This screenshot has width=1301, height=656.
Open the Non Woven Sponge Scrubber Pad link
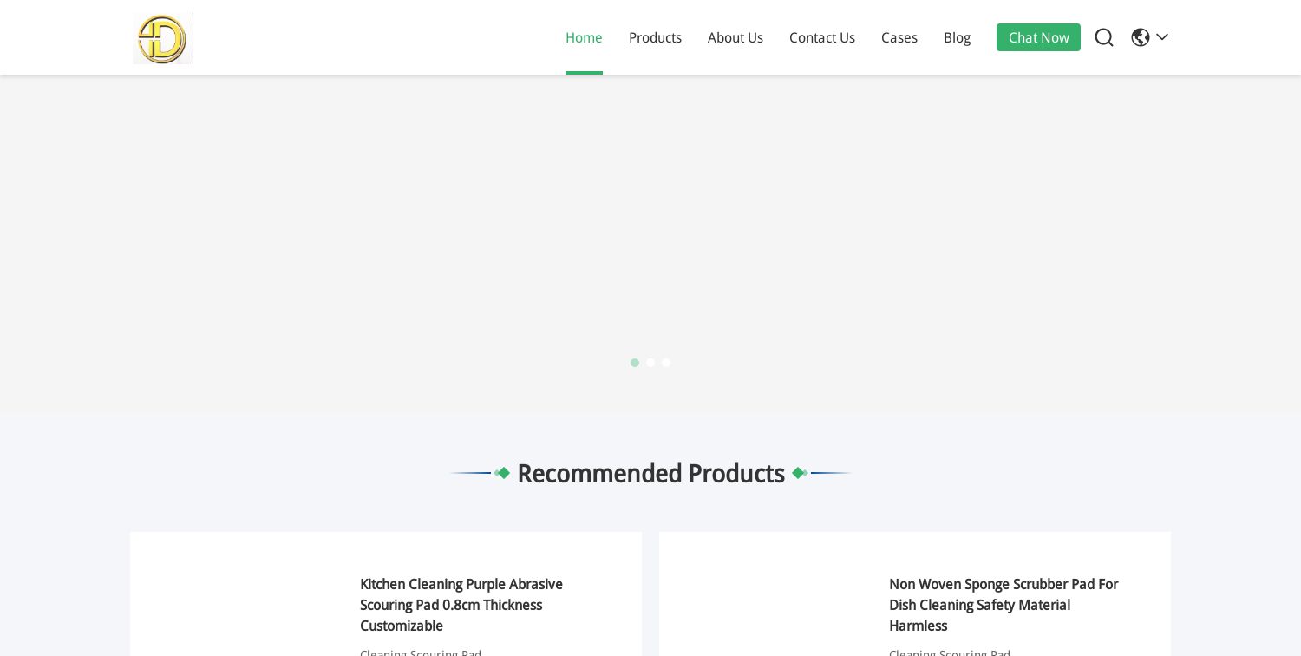(1004, 605)
